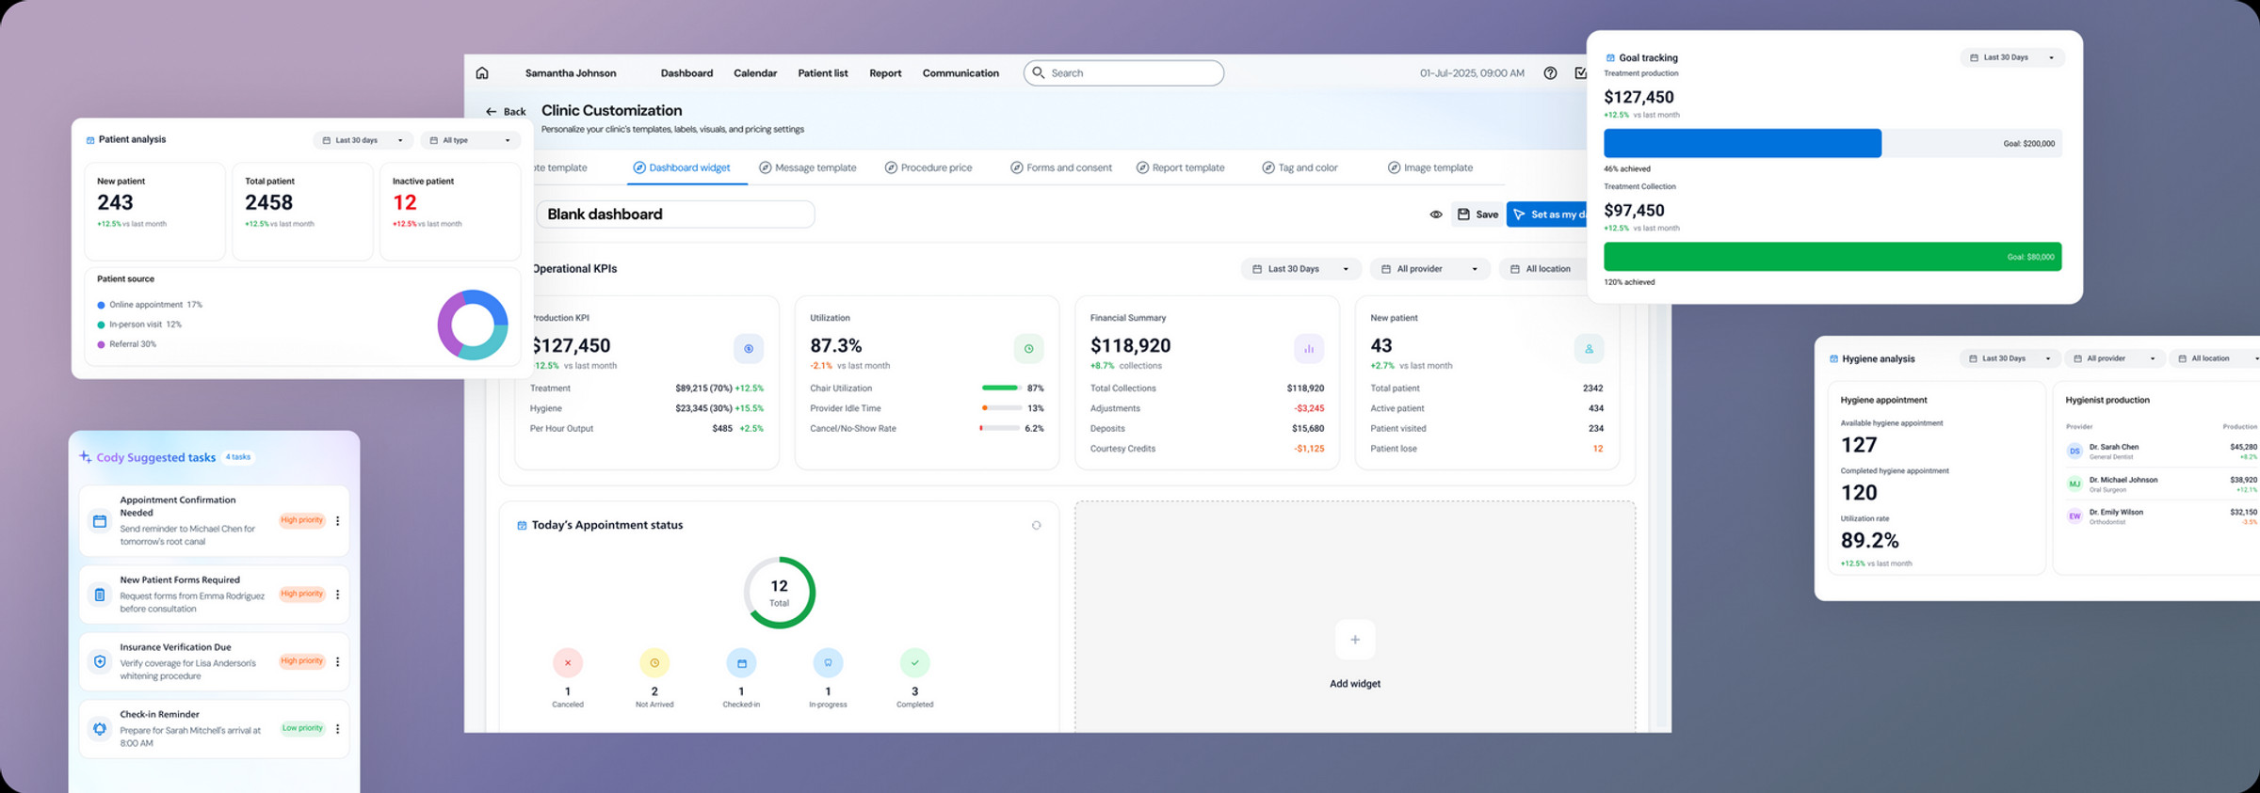Click the Not Arrived status icon
Viewport: 2260px width, 793px height.
[x=654, y=663]
